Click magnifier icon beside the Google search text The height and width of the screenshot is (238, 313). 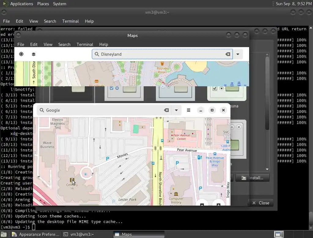42,110
